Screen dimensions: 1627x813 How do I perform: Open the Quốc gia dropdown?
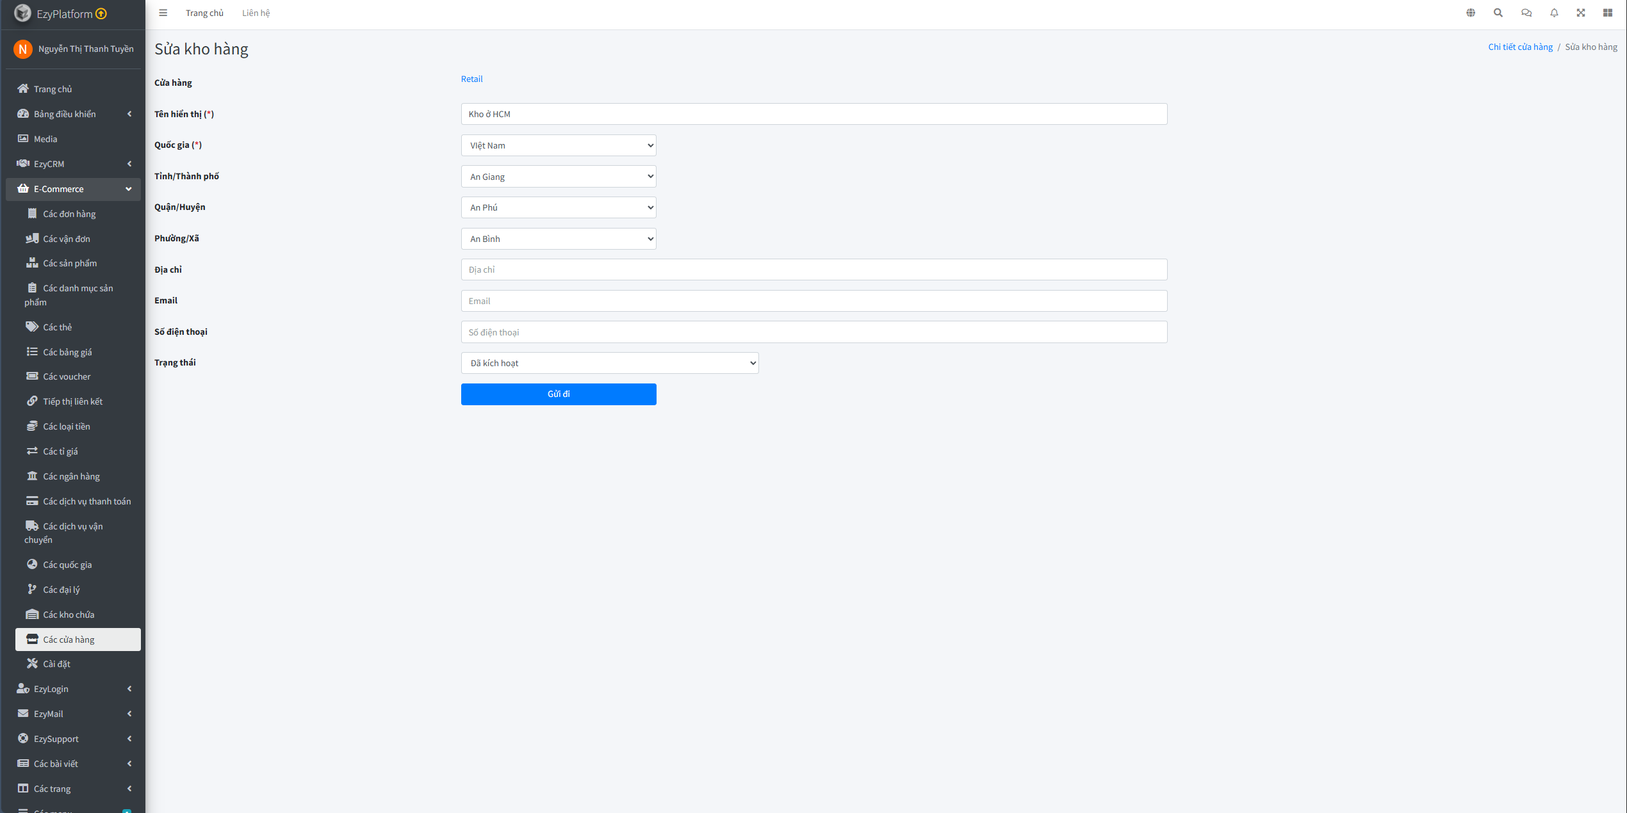pos(559,145)
